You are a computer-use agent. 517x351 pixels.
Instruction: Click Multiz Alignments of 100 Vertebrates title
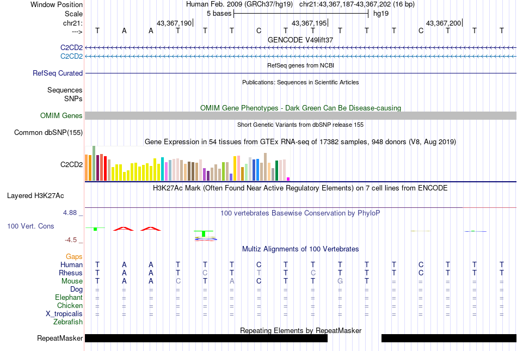tap(300, 249)
